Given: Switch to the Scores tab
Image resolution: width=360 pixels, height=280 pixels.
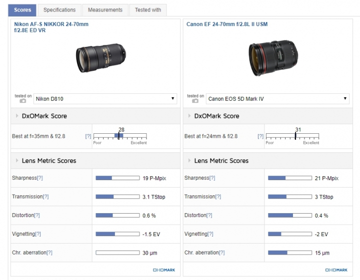Looking at the screenshot, I should tap(22, 10).
